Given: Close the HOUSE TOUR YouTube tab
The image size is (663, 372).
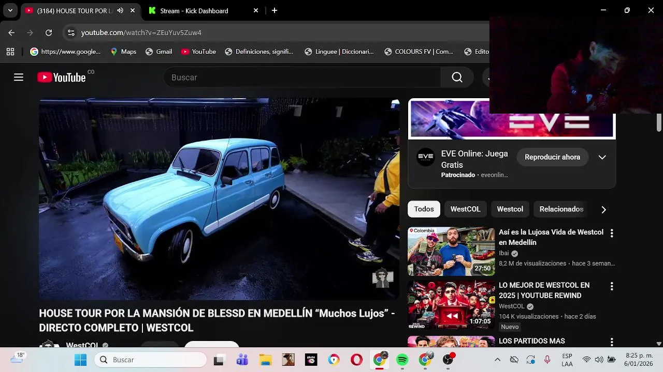Looking at the screenshot, I should coord(133,10).
